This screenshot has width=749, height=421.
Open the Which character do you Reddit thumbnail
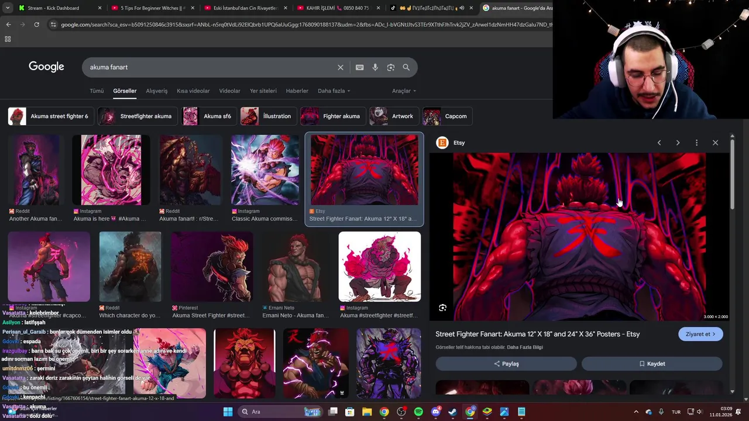tap(130, 267)
